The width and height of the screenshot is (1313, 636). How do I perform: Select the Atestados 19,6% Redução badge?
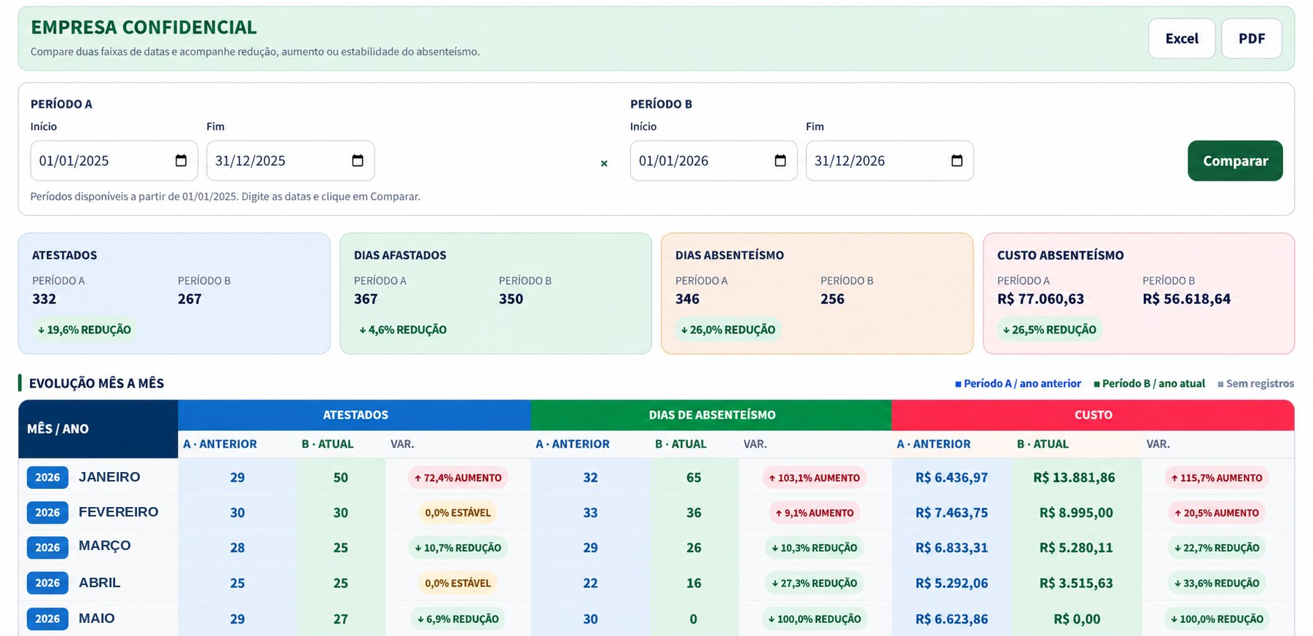coord(85,329)
